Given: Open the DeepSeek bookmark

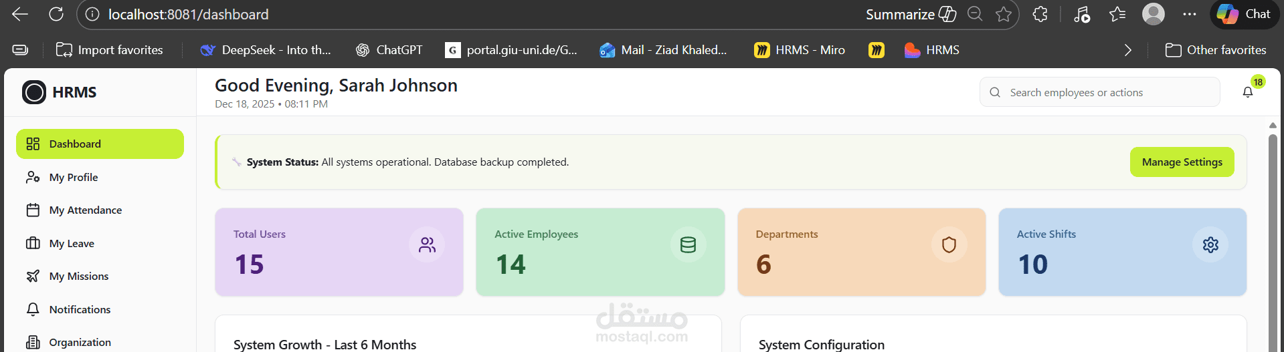Looking at the screenshot, I should [266, 50].
